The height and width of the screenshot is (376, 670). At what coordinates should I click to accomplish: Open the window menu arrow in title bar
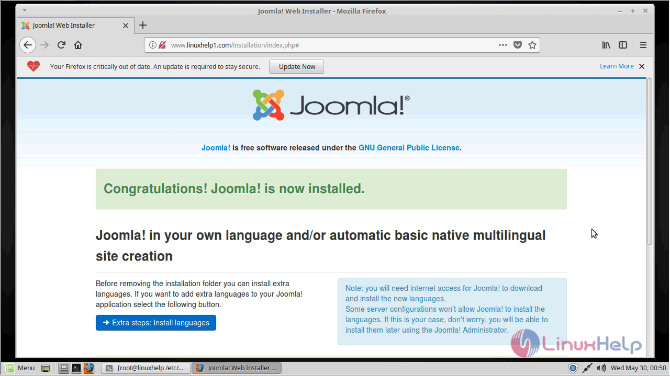click(25, 10)
